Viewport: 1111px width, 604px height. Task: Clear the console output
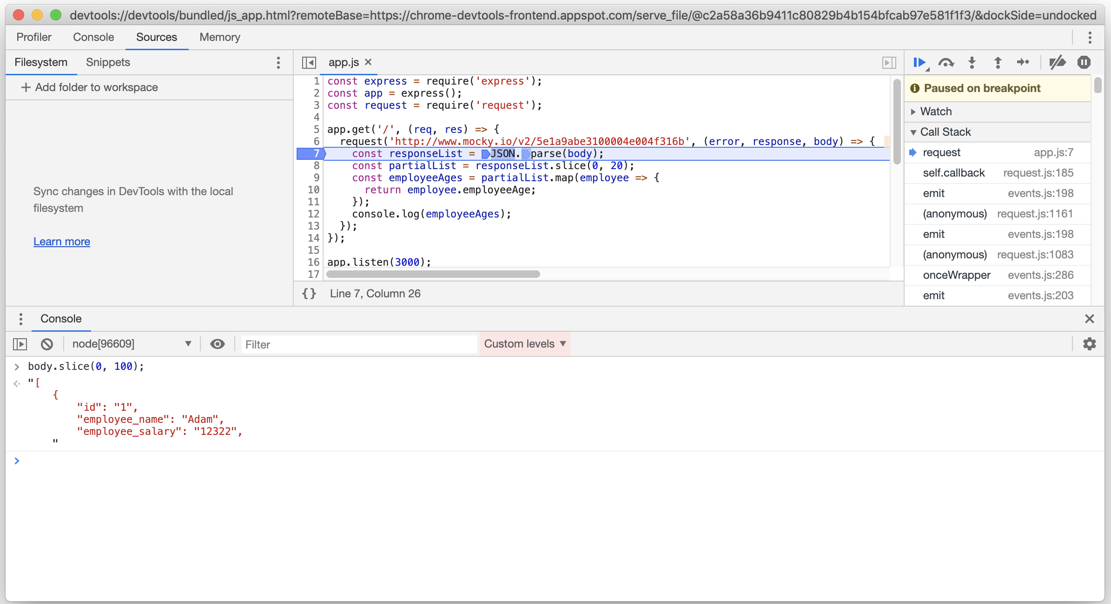(47, 344)
